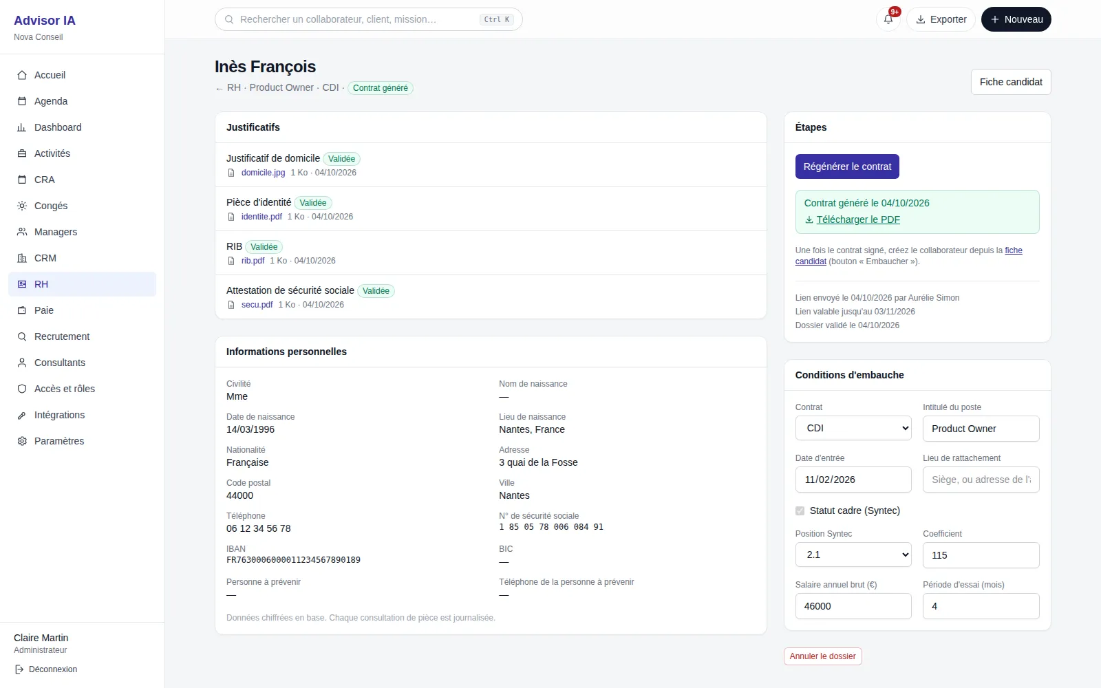The width and height of the screenshot is (1101, 688).
Task: Click the Accès et rôles shield icon
Action: (x=22, y=389)
